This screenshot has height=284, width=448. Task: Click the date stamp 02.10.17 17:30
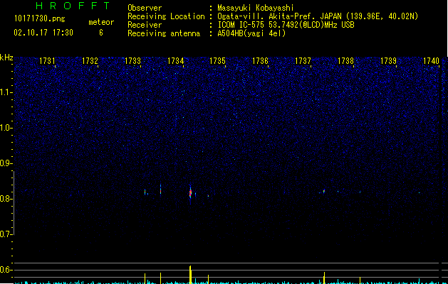click(x=43, y=33)
